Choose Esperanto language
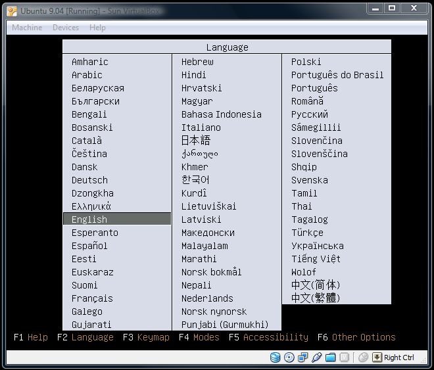Image resolution: width=434 pixels, height=370 pixels. (95, 233)
